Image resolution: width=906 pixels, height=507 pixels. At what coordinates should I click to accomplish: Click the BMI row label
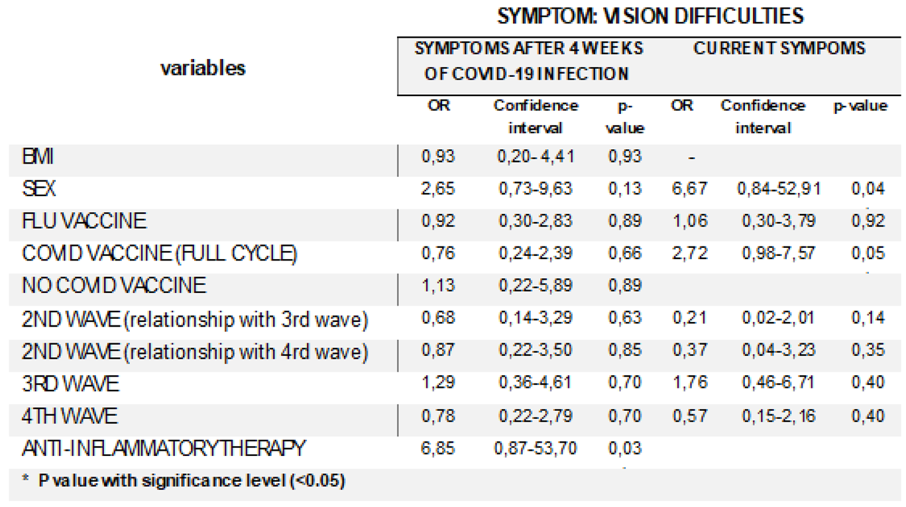(38, 156)
